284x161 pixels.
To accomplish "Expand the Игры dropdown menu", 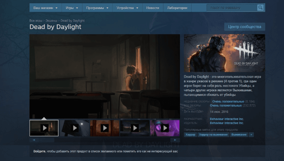I will point(72,8).
